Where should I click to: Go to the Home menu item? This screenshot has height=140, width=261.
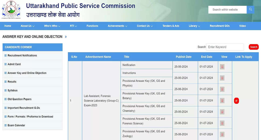tap(8, 26)
